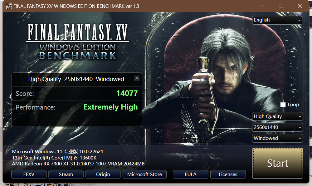Close the benchmark window
312x186 pixels.
[300, 6]
